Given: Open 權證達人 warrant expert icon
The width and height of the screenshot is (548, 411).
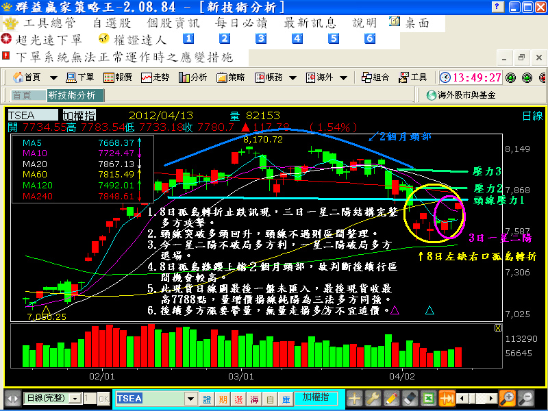Looking at the screenshot, I should pyautogui.click(x=104, y=38).
